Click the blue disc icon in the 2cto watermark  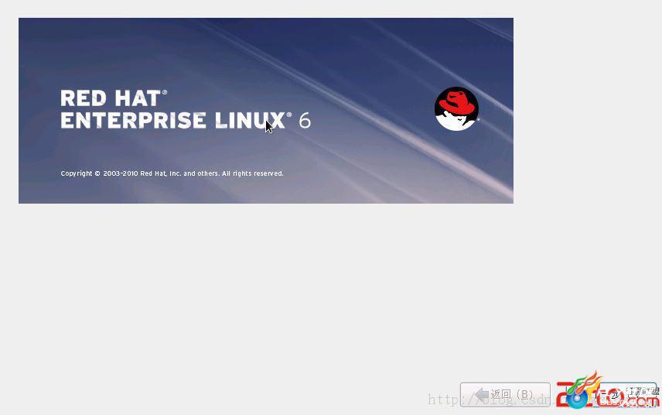(x=577, y=399)
